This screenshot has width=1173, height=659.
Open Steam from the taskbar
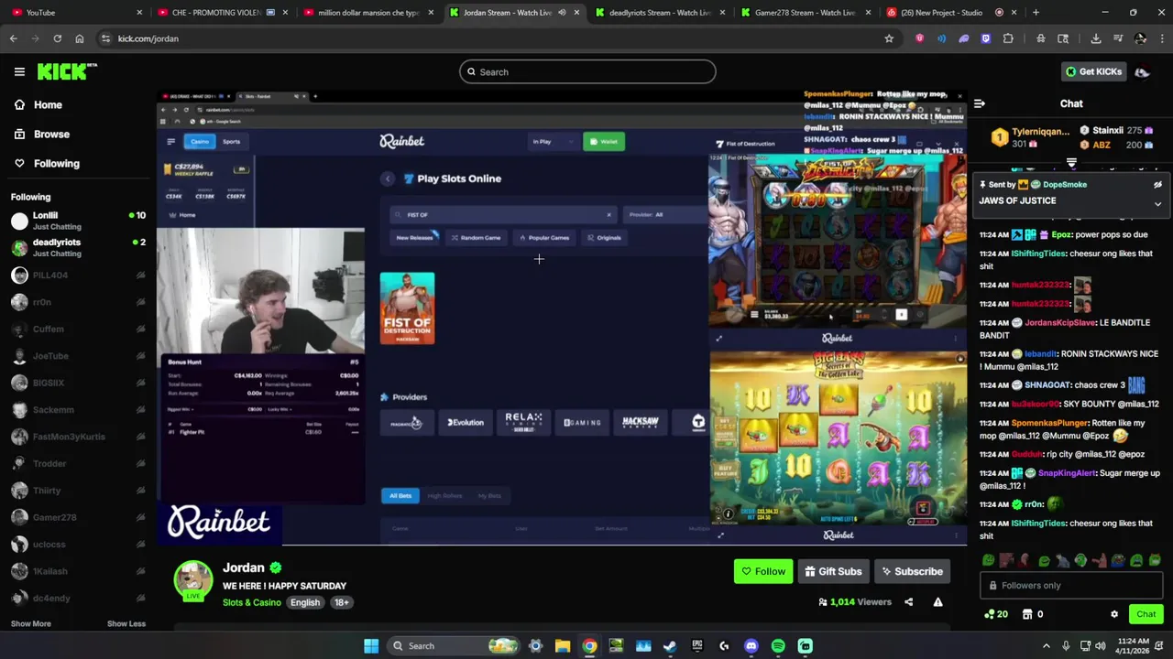click(670, 646)
